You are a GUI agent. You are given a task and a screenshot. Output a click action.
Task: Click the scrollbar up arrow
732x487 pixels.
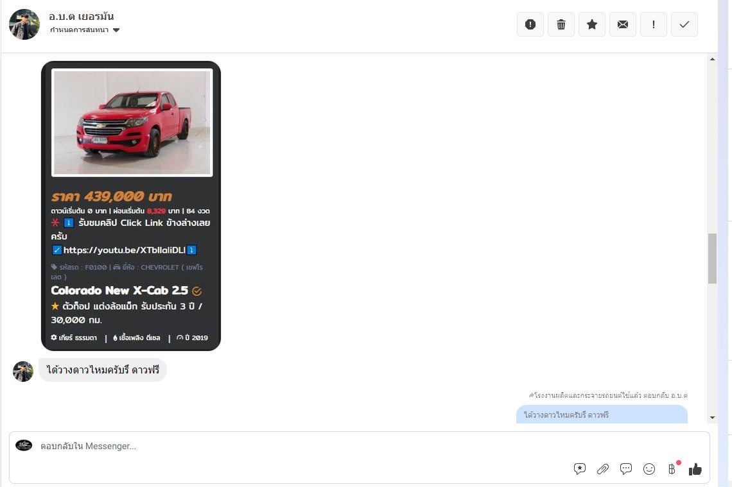[712, 59]
